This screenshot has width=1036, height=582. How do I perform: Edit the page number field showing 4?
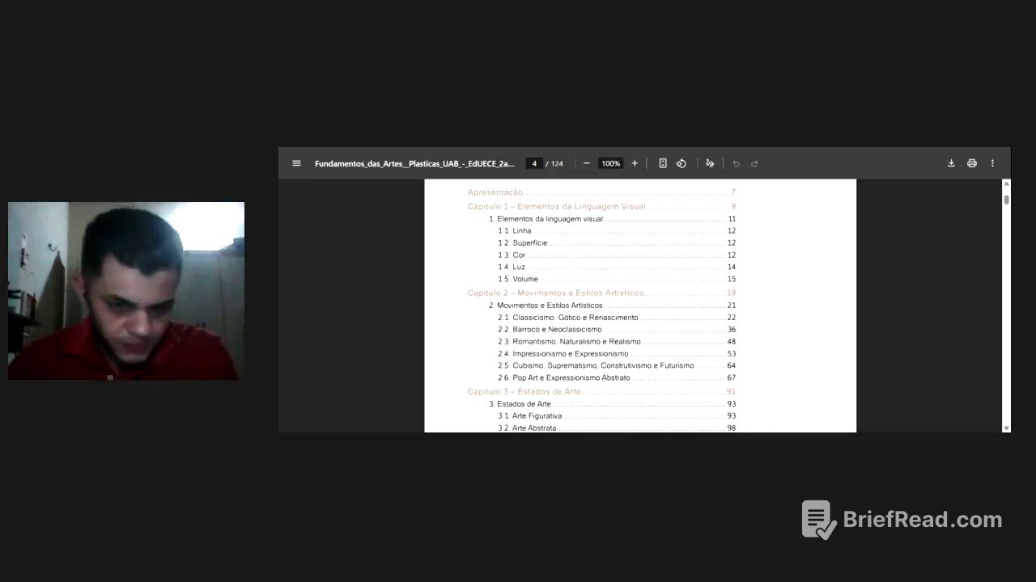(x=534, y=162)
